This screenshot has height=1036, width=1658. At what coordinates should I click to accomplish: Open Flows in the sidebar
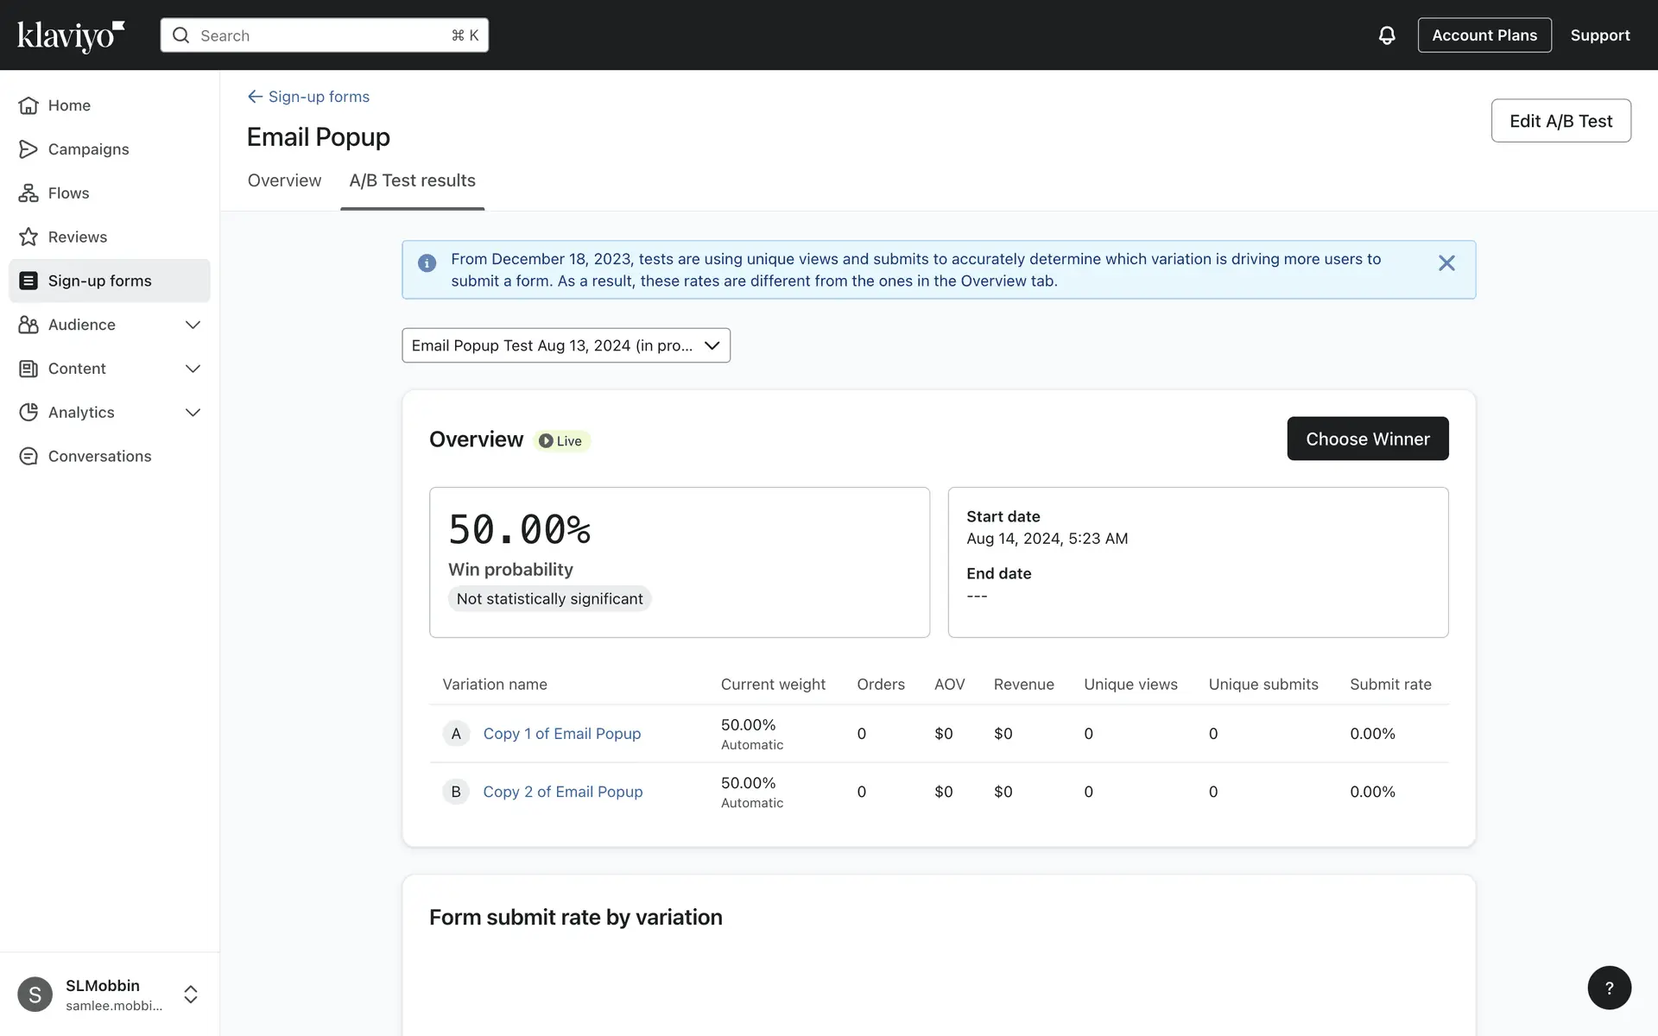[x=68, y=193]
